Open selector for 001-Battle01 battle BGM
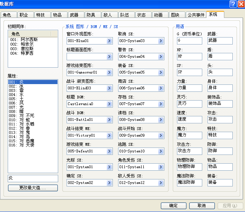The height and width of the screenshot is (212, 245). 109,120
